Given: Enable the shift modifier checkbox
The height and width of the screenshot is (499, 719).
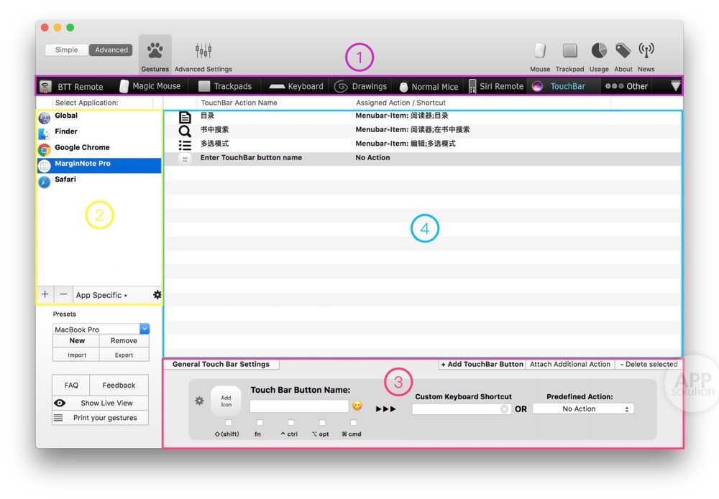Looking at the screenshot, I should 228,423.
